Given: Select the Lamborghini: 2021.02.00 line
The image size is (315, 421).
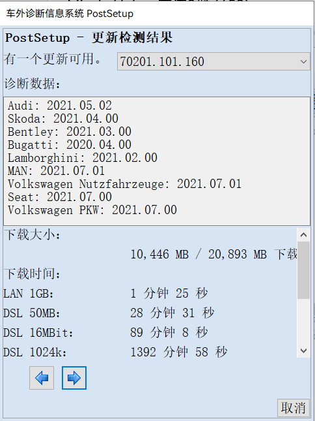Looking at the screenshot, I should tap(83, 158).
